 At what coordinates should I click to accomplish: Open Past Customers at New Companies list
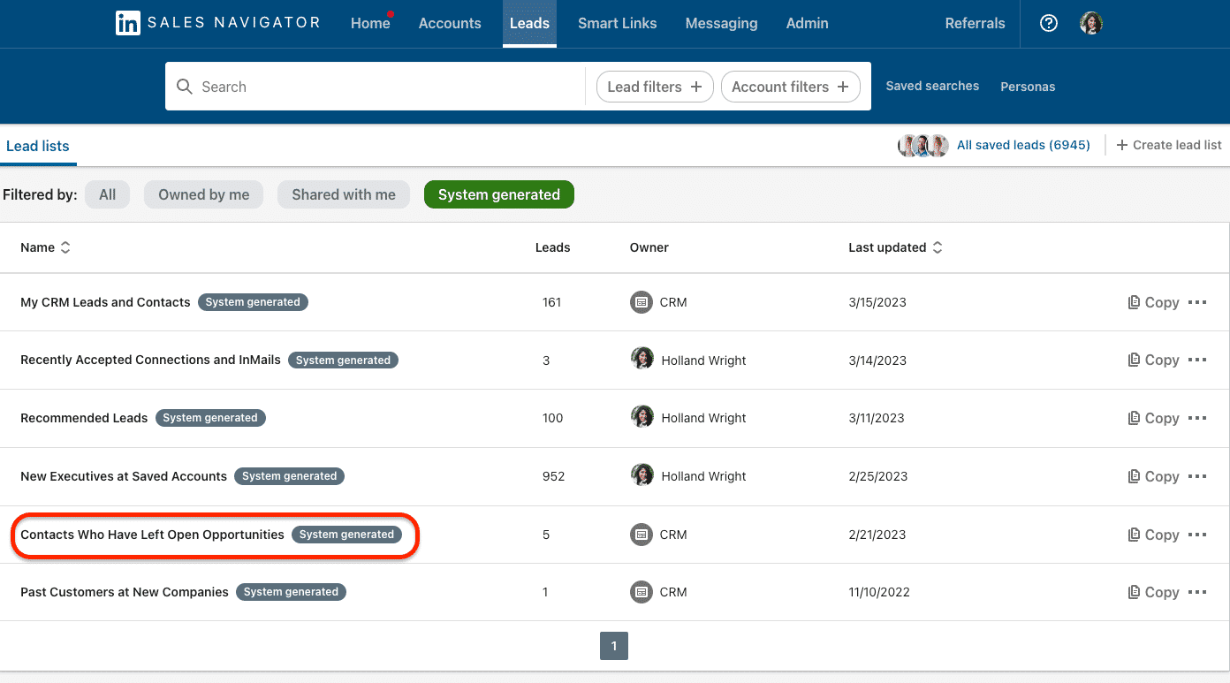125,592
